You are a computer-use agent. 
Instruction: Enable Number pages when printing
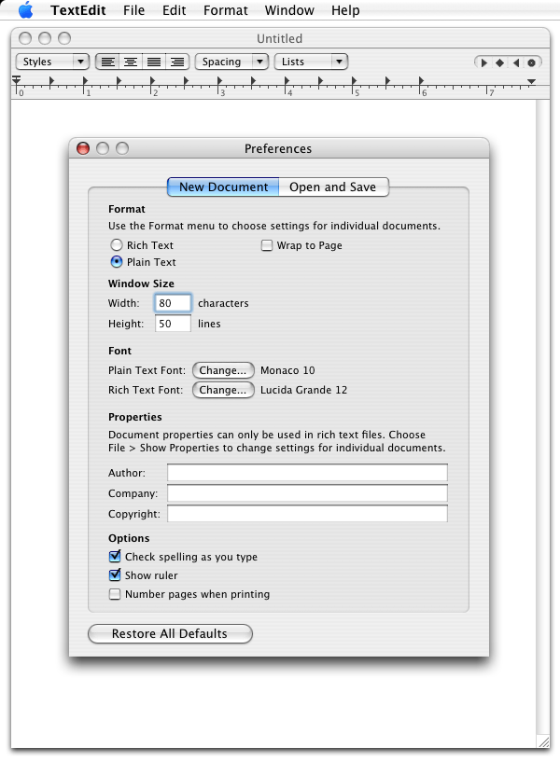pyautogui.click(x=115, y=594)
